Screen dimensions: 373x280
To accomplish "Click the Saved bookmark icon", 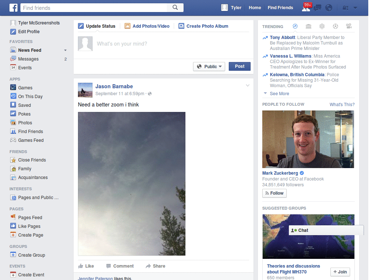I will 13,105.
